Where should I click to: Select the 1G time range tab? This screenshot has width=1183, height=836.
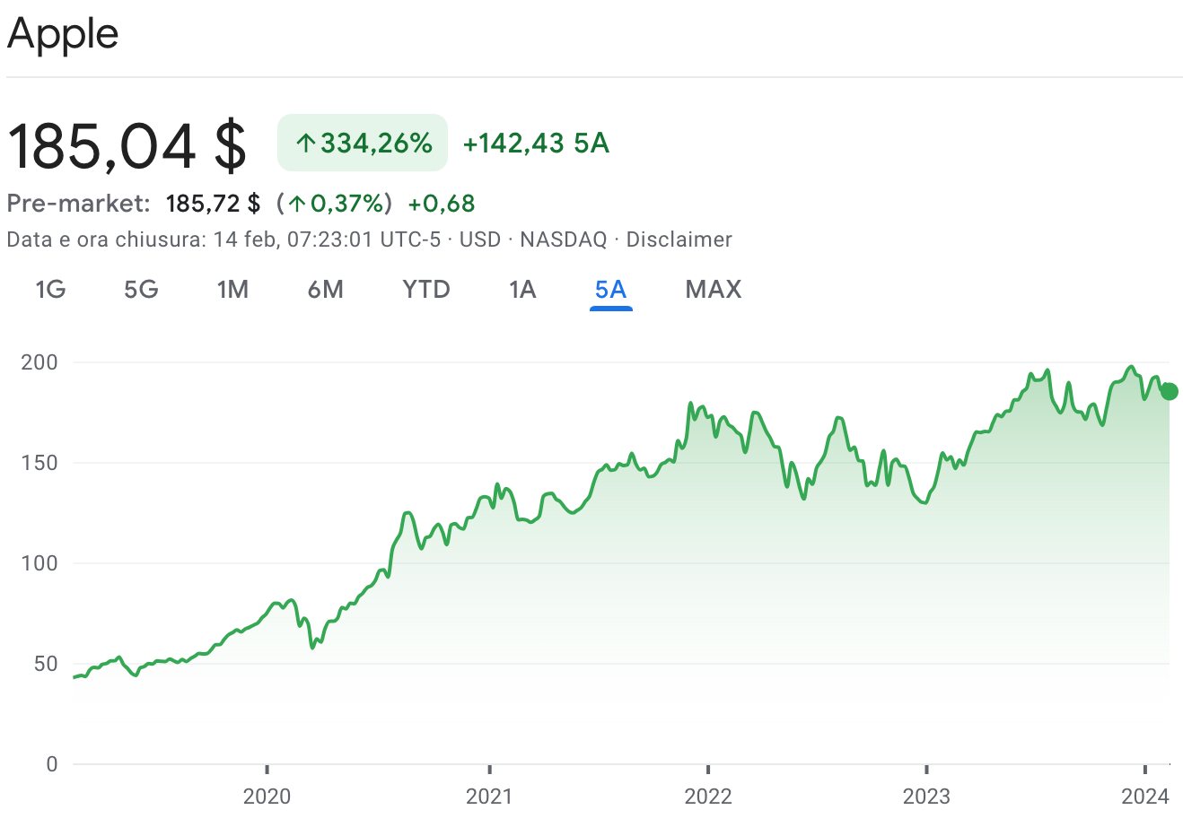pos(50,290)
